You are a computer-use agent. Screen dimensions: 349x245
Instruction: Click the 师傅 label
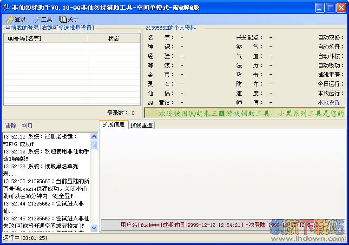pyautogui.click(x=249, y=103)
